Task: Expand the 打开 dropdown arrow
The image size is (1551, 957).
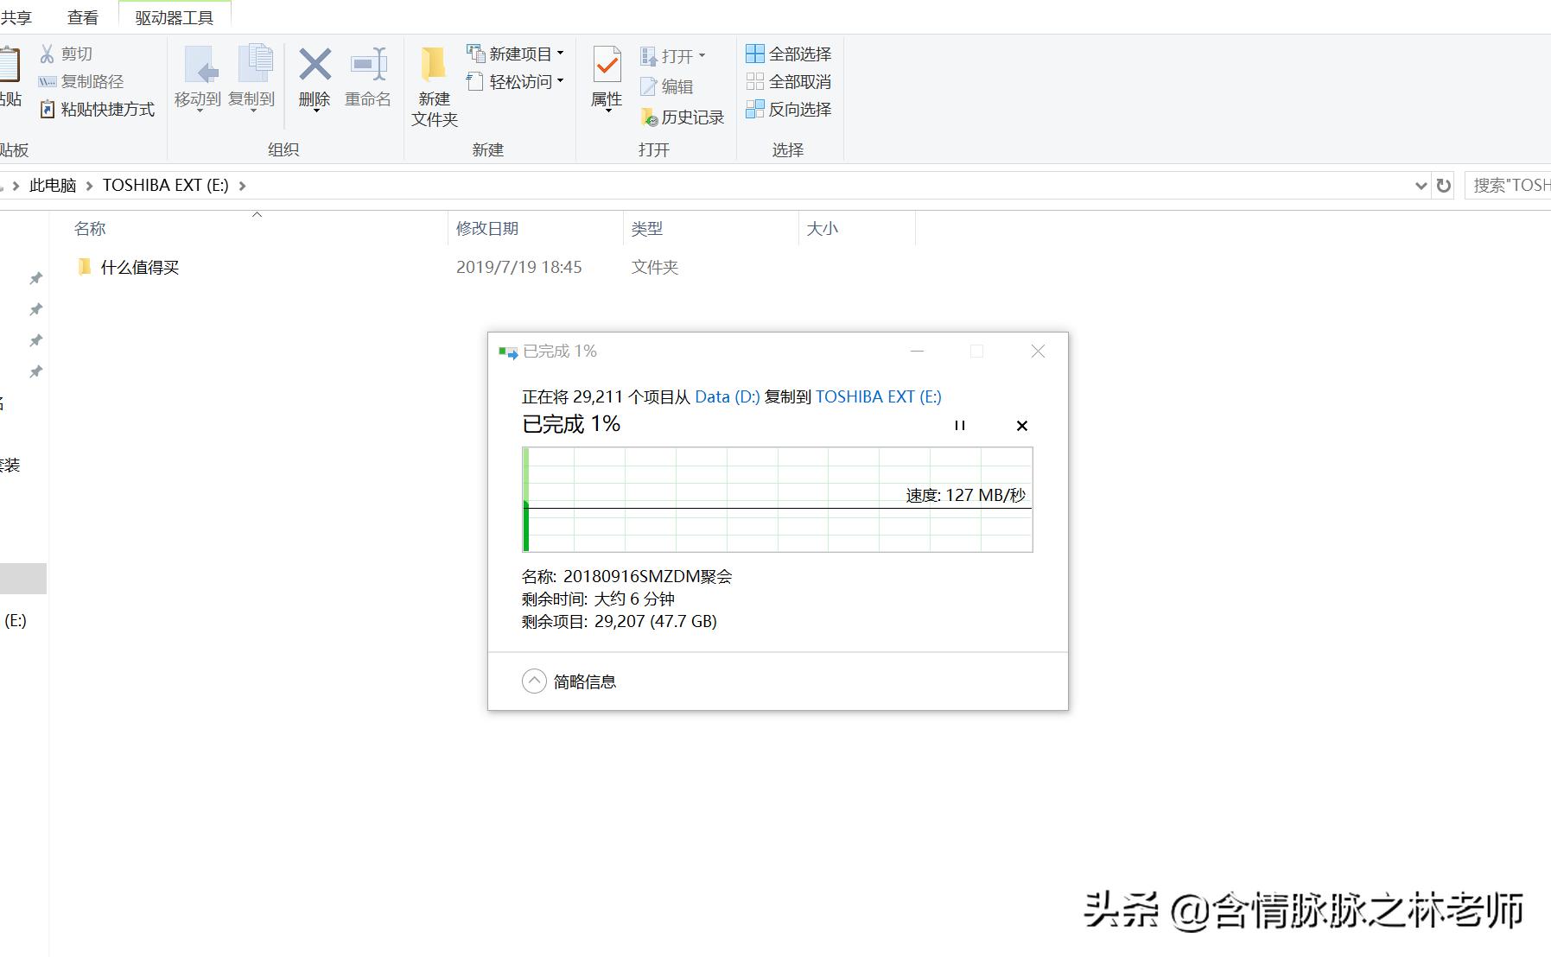Action: pyautogui.click(x=703, y=54)
